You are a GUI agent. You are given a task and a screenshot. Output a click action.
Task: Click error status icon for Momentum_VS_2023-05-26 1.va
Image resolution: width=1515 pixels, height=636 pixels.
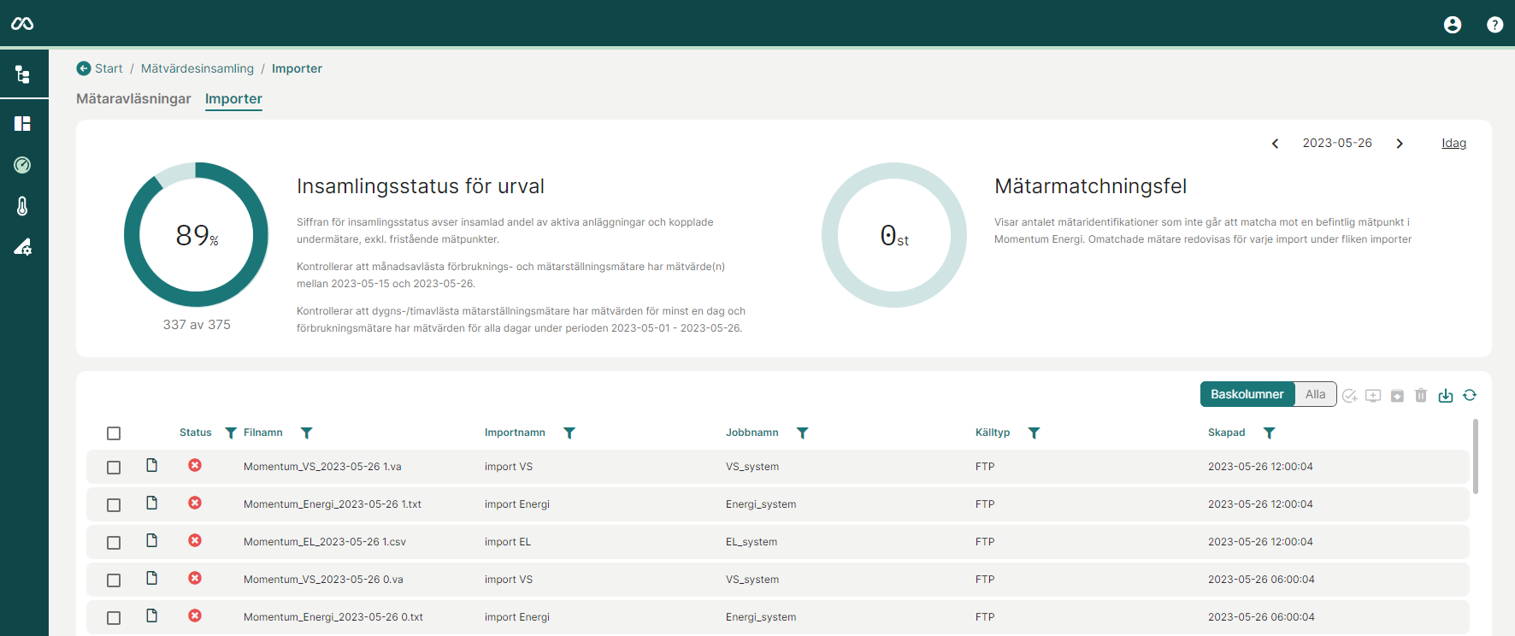[x=195, y=465]
